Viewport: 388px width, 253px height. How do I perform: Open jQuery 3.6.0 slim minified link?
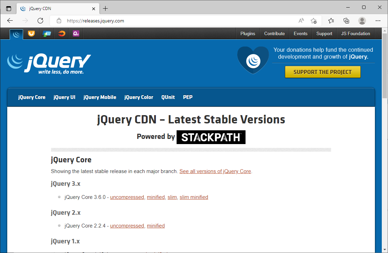[194, 197]
